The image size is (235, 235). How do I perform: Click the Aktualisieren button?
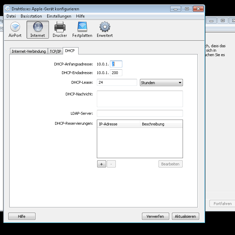coord(185,216)
